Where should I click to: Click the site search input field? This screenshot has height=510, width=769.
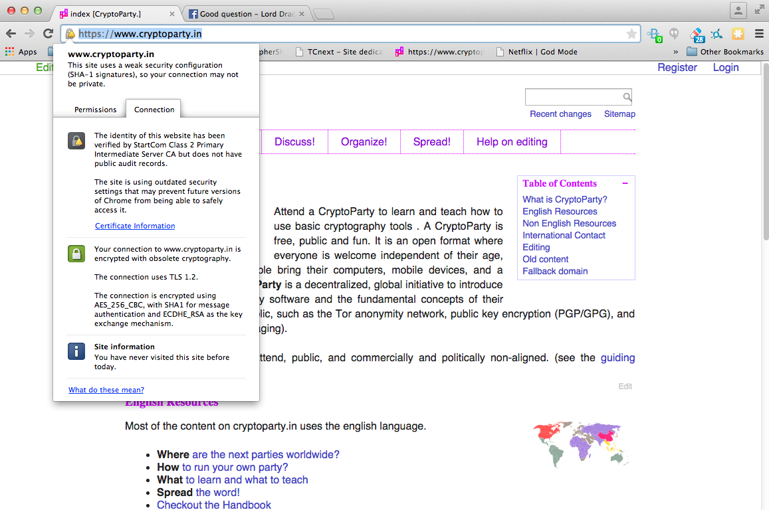574,97
